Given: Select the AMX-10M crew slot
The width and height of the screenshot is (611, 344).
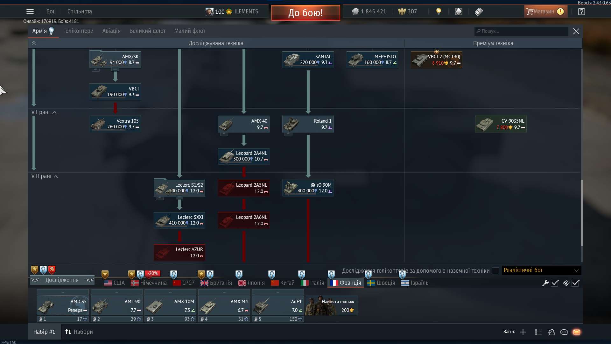Looking at the screenshot, I should coord(170,306).
